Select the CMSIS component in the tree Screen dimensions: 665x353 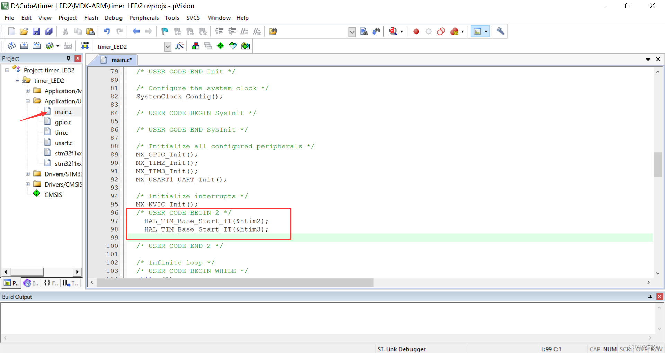click(53, 195)
